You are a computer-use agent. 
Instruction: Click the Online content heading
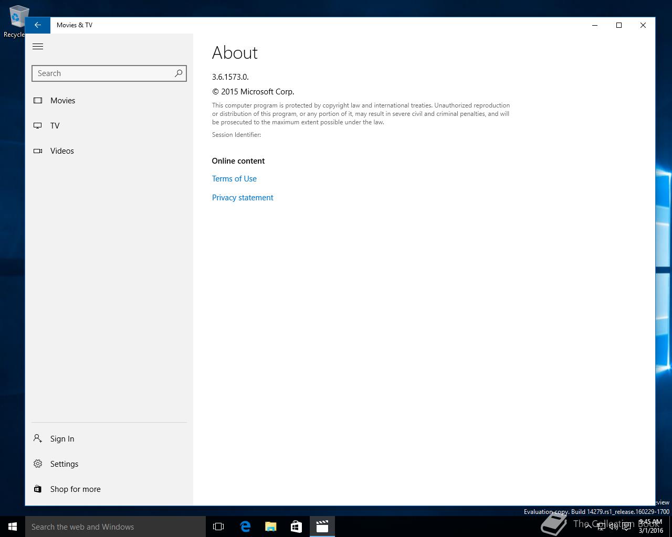pos(238,161)
